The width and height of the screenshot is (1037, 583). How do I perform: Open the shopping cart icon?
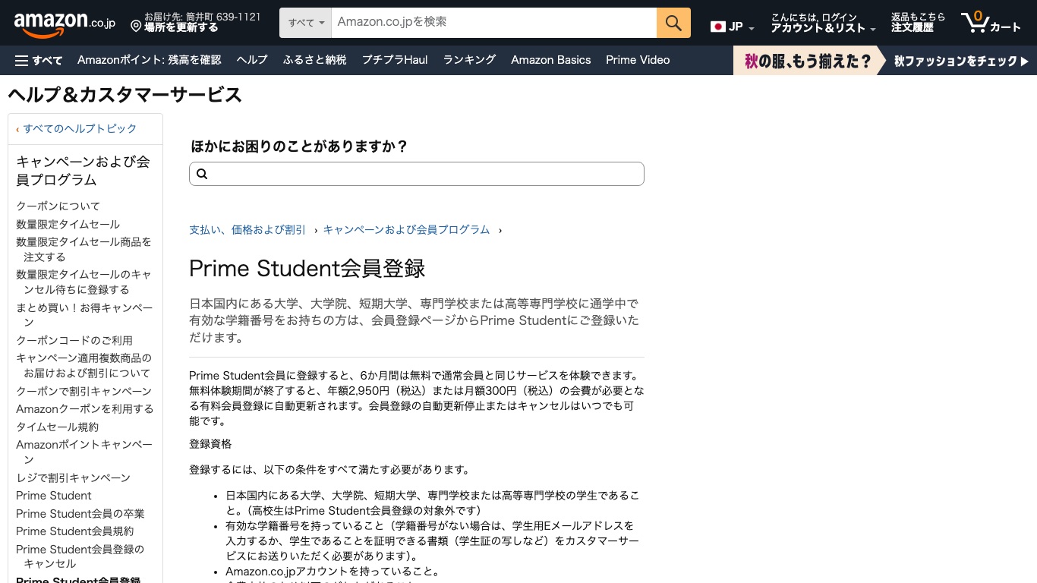coord(991,23)
